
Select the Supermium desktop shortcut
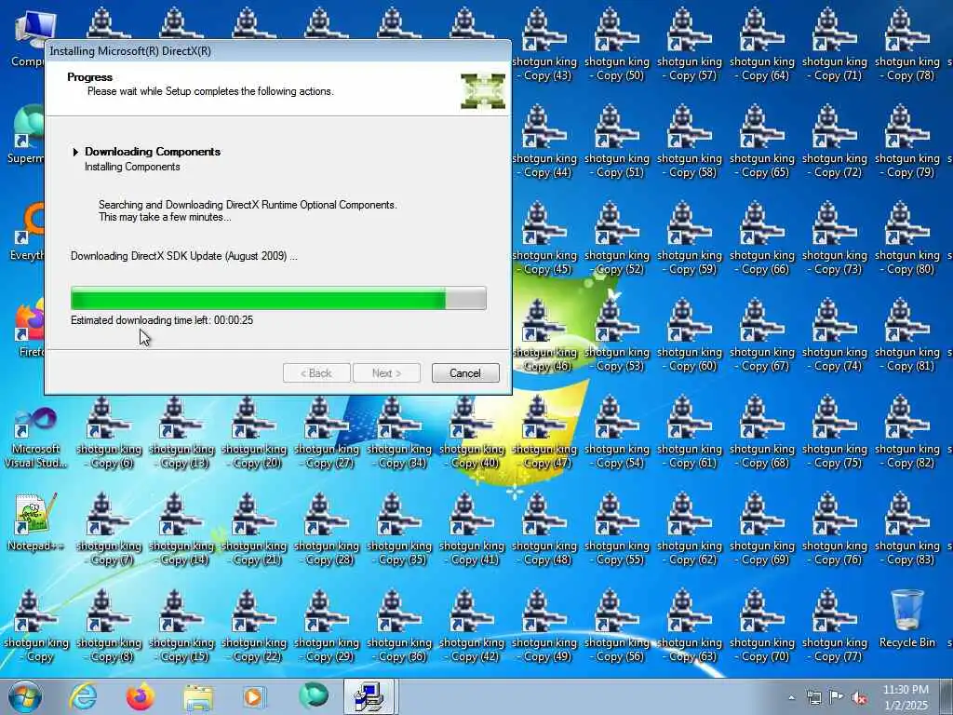tap(27, 134)
